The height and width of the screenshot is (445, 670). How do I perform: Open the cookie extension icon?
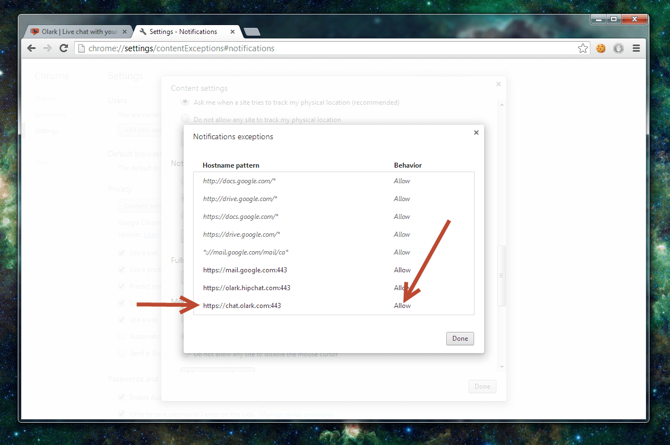tap(601, 48)
